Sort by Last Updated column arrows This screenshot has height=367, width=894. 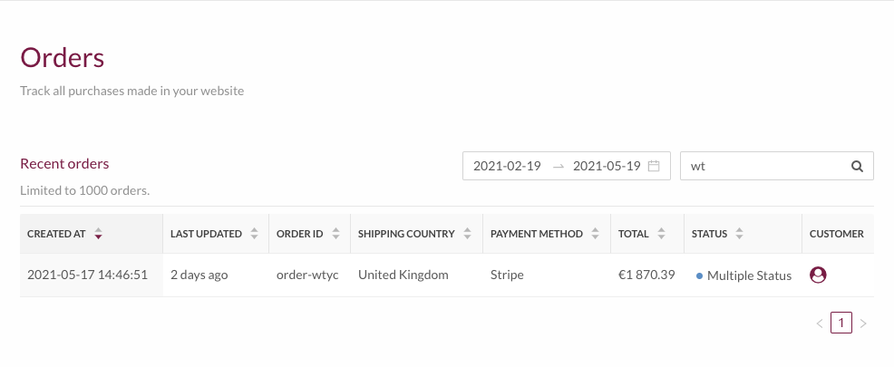(x=254, y=234)
